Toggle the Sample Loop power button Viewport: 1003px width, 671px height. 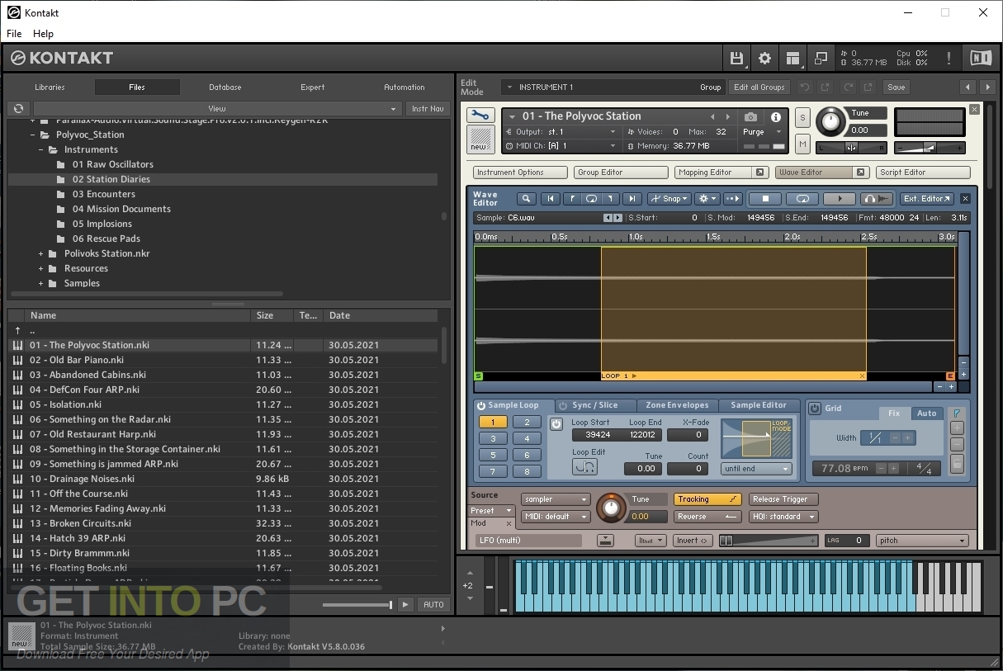click(481, 405)
